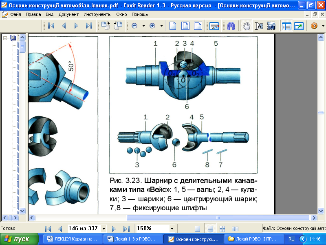Click bookmarks panel vertical scrollbar thumb
Image resolution: width=326 pixels, height=245 pixels.
[x=22, y=47]
